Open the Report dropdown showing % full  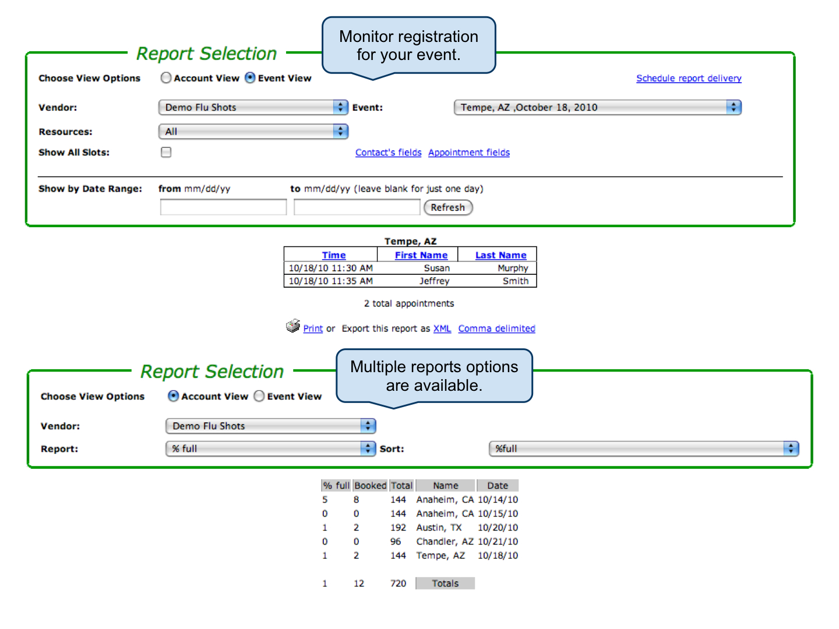271,448
